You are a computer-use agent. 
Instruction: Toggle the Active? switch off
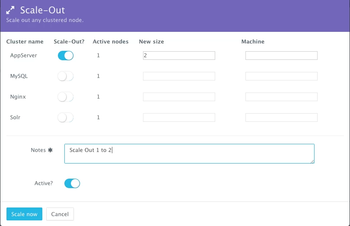(x=72, y=183)
